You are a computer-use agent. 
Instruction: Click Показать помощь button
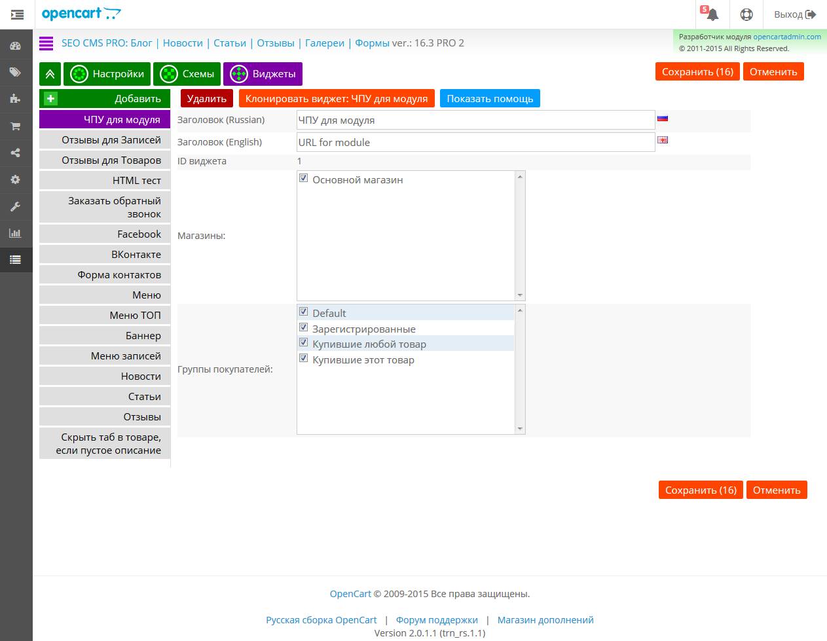pos(490,99)
